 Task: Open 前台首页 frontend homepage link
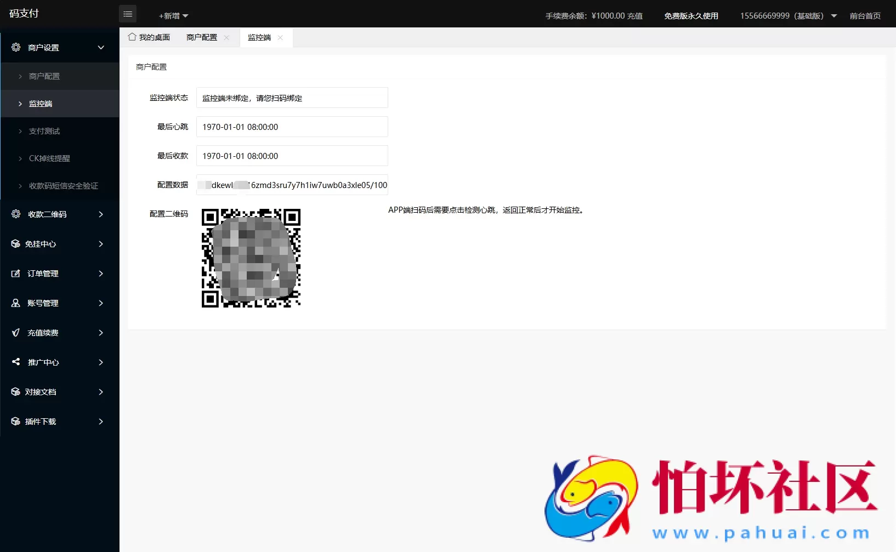click(x=865, y=16)
